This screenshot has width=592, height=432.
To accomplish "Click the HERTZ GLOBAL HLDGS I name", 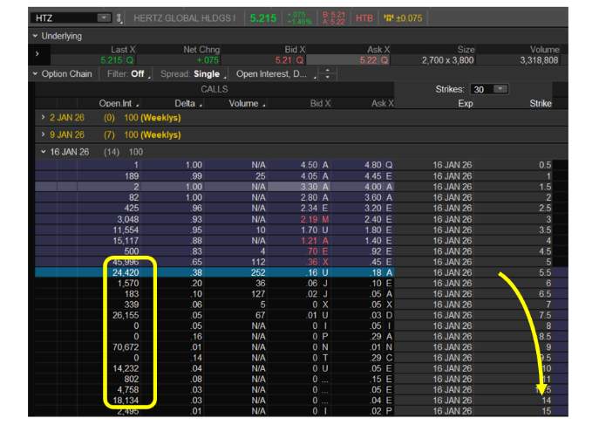I will pos(185,18).
